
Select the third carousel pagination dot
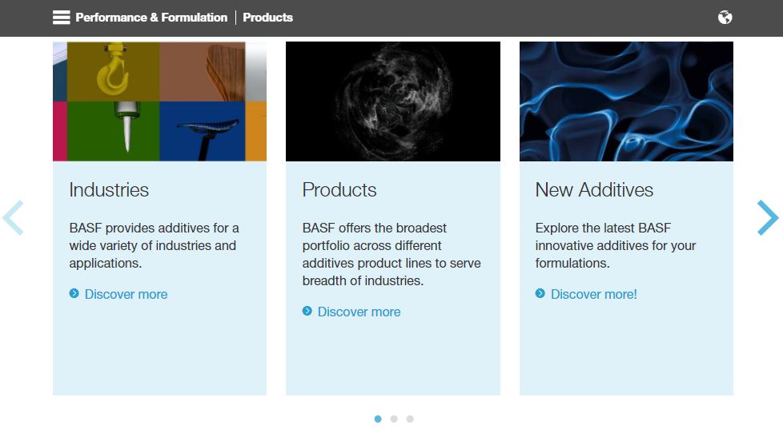(x=410, y=419)
